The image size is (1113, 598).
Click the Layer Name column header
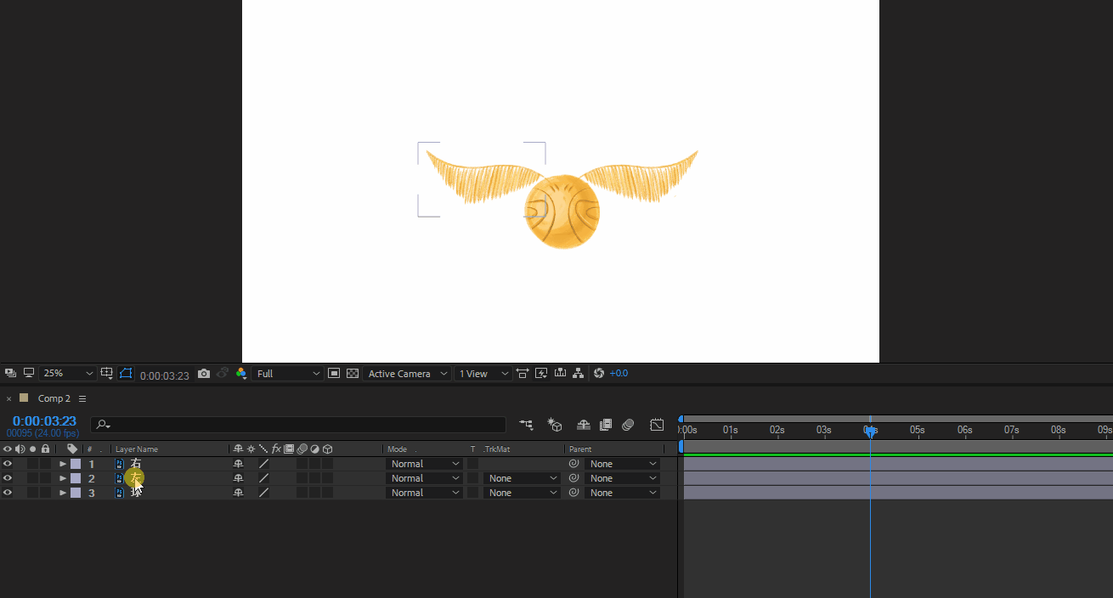coord(137,449)
